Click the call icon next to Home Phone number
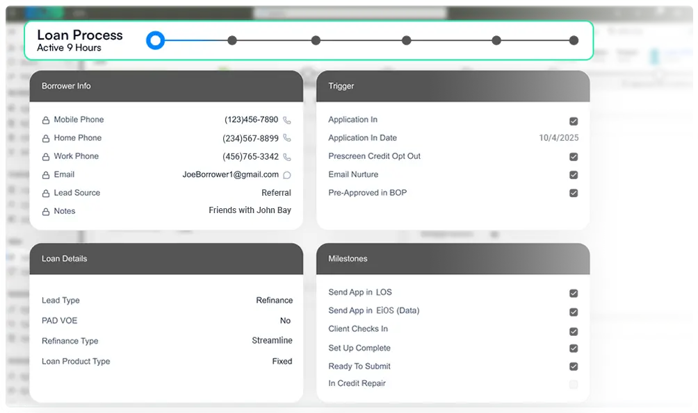Screen dimensions: 698x413 (x=287, y=138)
